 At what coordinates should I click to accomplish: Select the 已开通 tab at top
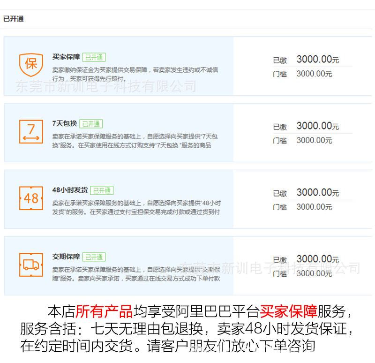(14, 19)
